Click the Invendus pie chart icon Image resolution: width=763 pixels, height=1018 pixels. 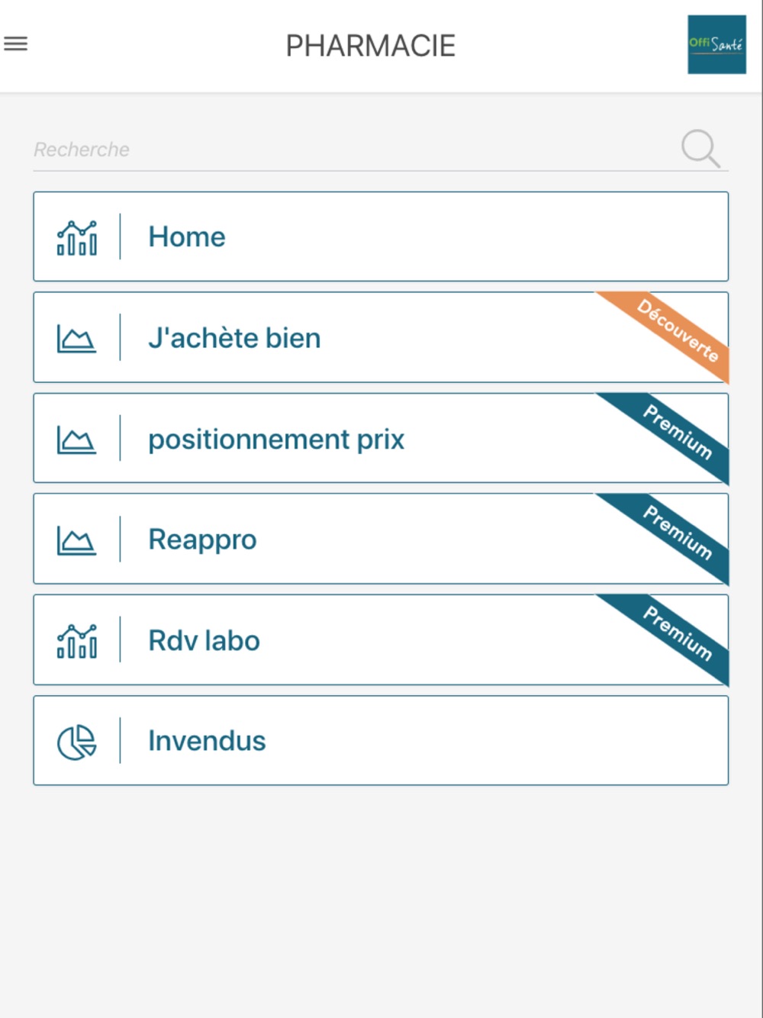pyautogui.click(x=77, y=742)
